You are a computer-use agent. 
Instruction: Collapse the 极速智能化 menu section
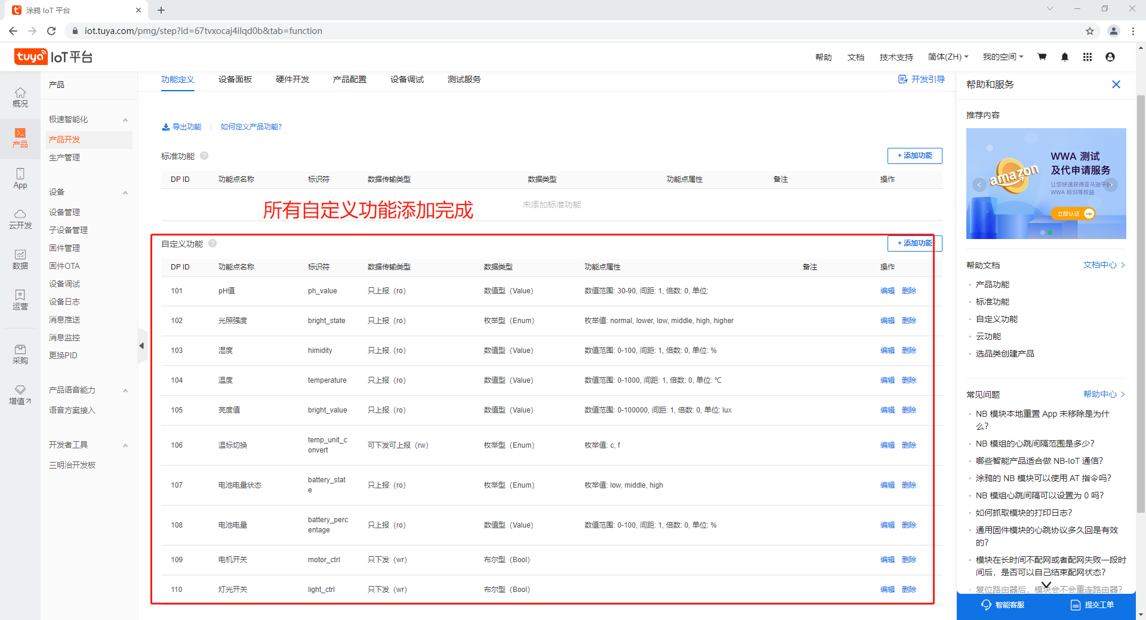click(125, 120)
